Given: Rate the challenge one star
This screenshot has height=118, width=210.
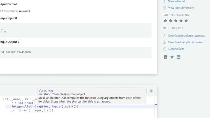Looking at the screenshot, I should tap(165, 21).
